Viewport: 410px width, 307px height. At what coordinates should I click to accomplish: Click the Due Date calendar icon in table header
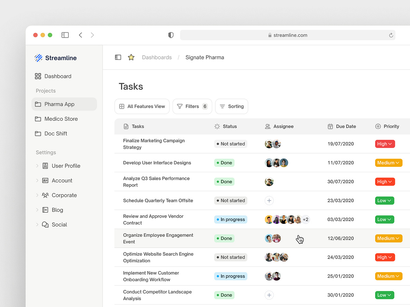[330, 126]
